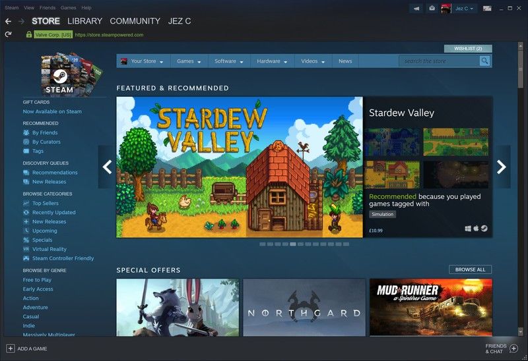
Task: Click the Upcoming moon icon
Action: (26, 231)
